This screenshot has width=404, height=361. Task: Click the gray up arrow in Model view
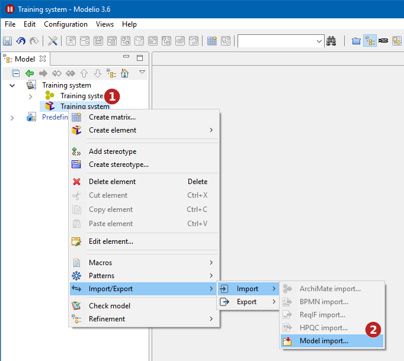[84, 73]
